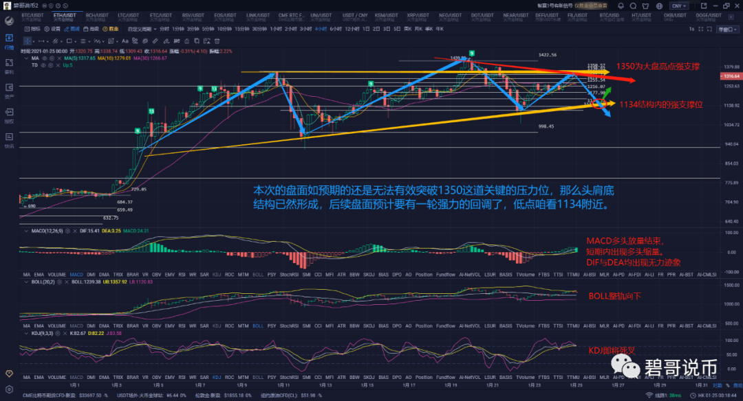
Task: Hide the MA indicator with eye icon
Action: click(44, 58)
